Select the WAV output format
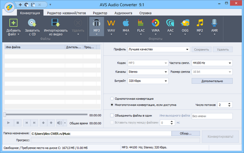Image resolution: width=244 pixels, height=153 pixels. pyautogui.click(x=111, y=24)
